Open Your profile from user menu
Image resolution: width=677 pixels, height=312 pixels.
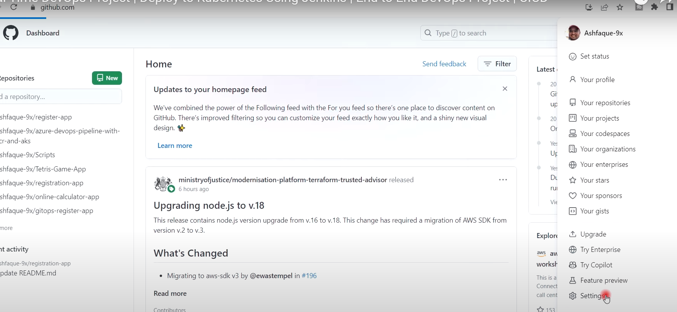(x=597, y=80)
